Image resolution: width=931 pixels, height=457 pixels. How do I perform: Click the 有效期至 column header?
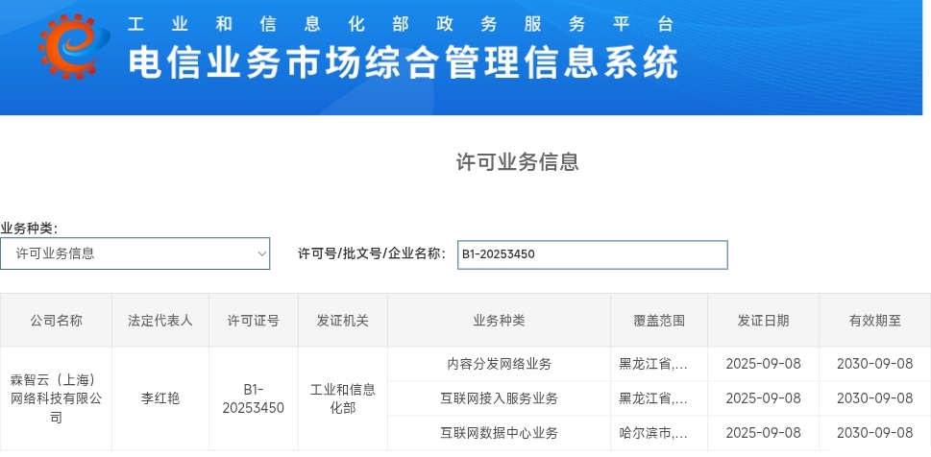874,321
